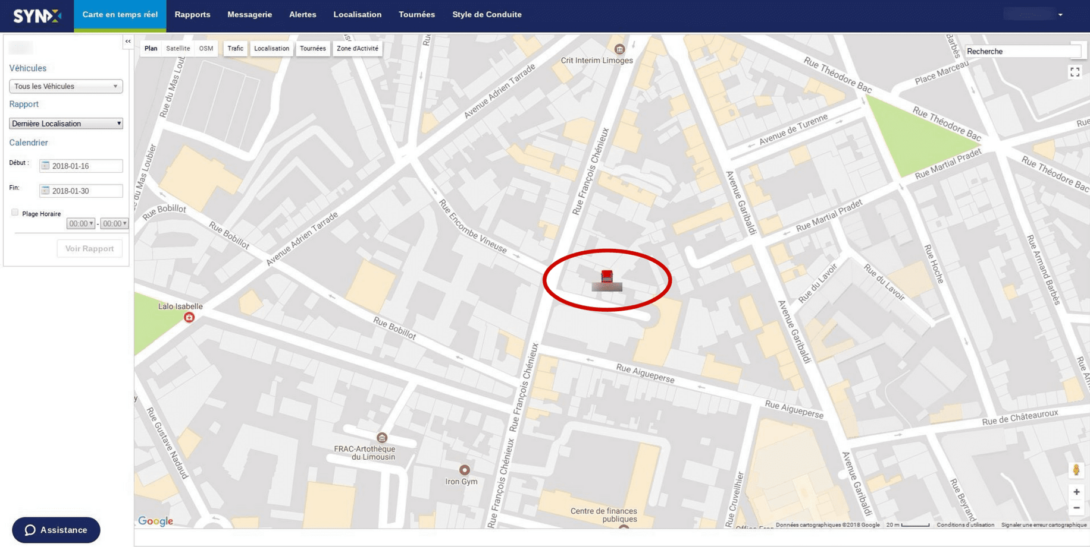Click the Rapport section heading
Image resolution: width=1090 pixels, height=547 pixels.
24,104
